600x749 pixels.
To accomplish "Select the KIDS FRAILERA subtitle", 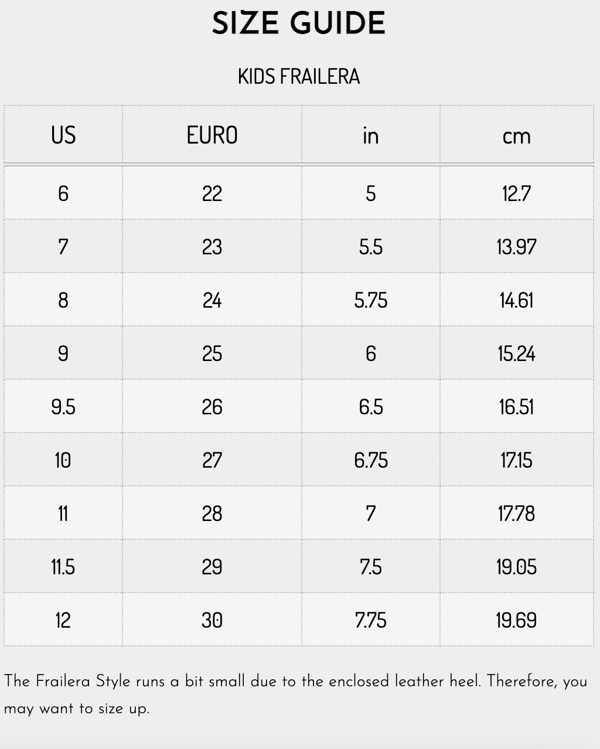I will tap(299, 77).
